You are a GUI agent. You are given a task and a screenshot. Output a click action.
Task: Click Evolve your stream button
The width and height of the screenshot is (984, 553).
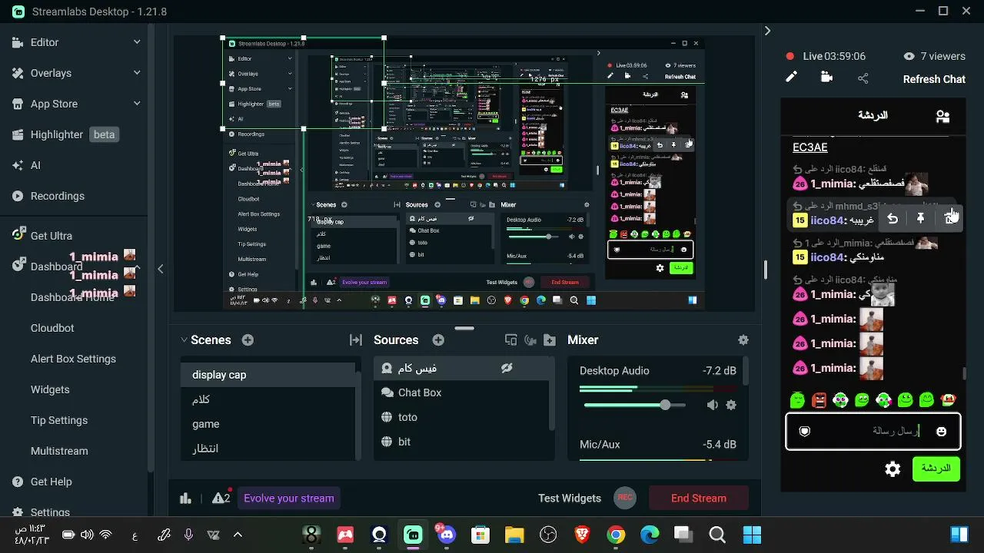point(289,498)
